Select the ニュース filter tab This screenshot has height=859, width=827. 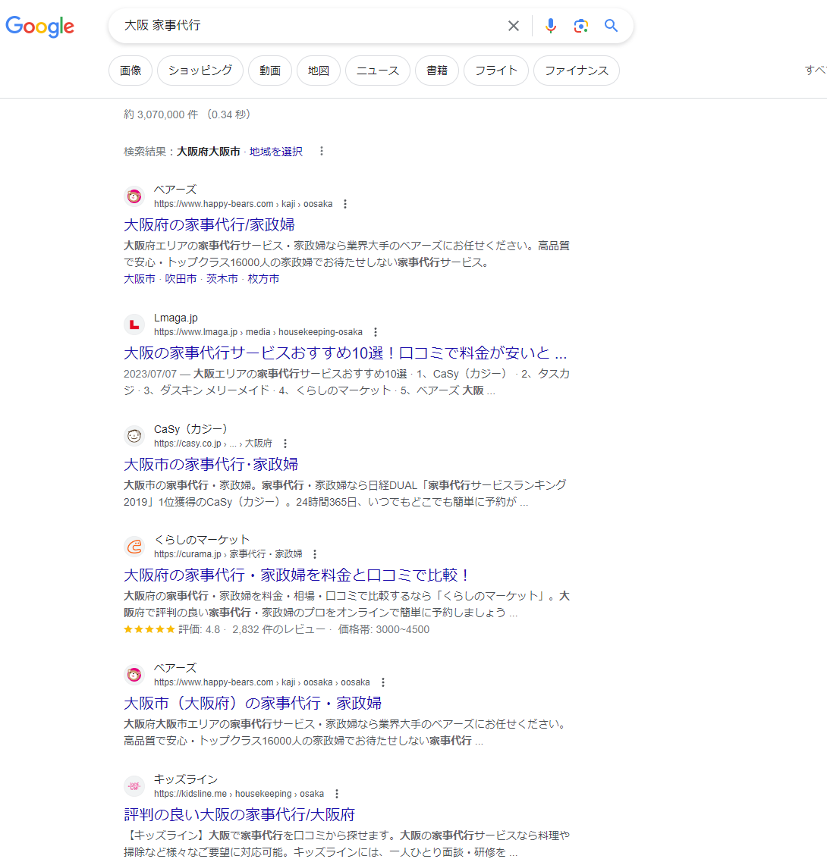(378, 71)
